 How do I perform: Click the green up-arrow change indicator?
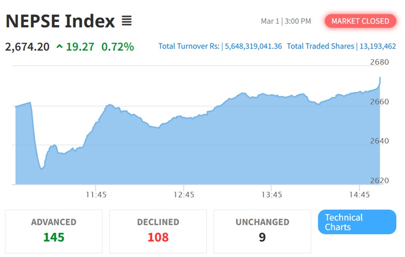coord(59,47)
